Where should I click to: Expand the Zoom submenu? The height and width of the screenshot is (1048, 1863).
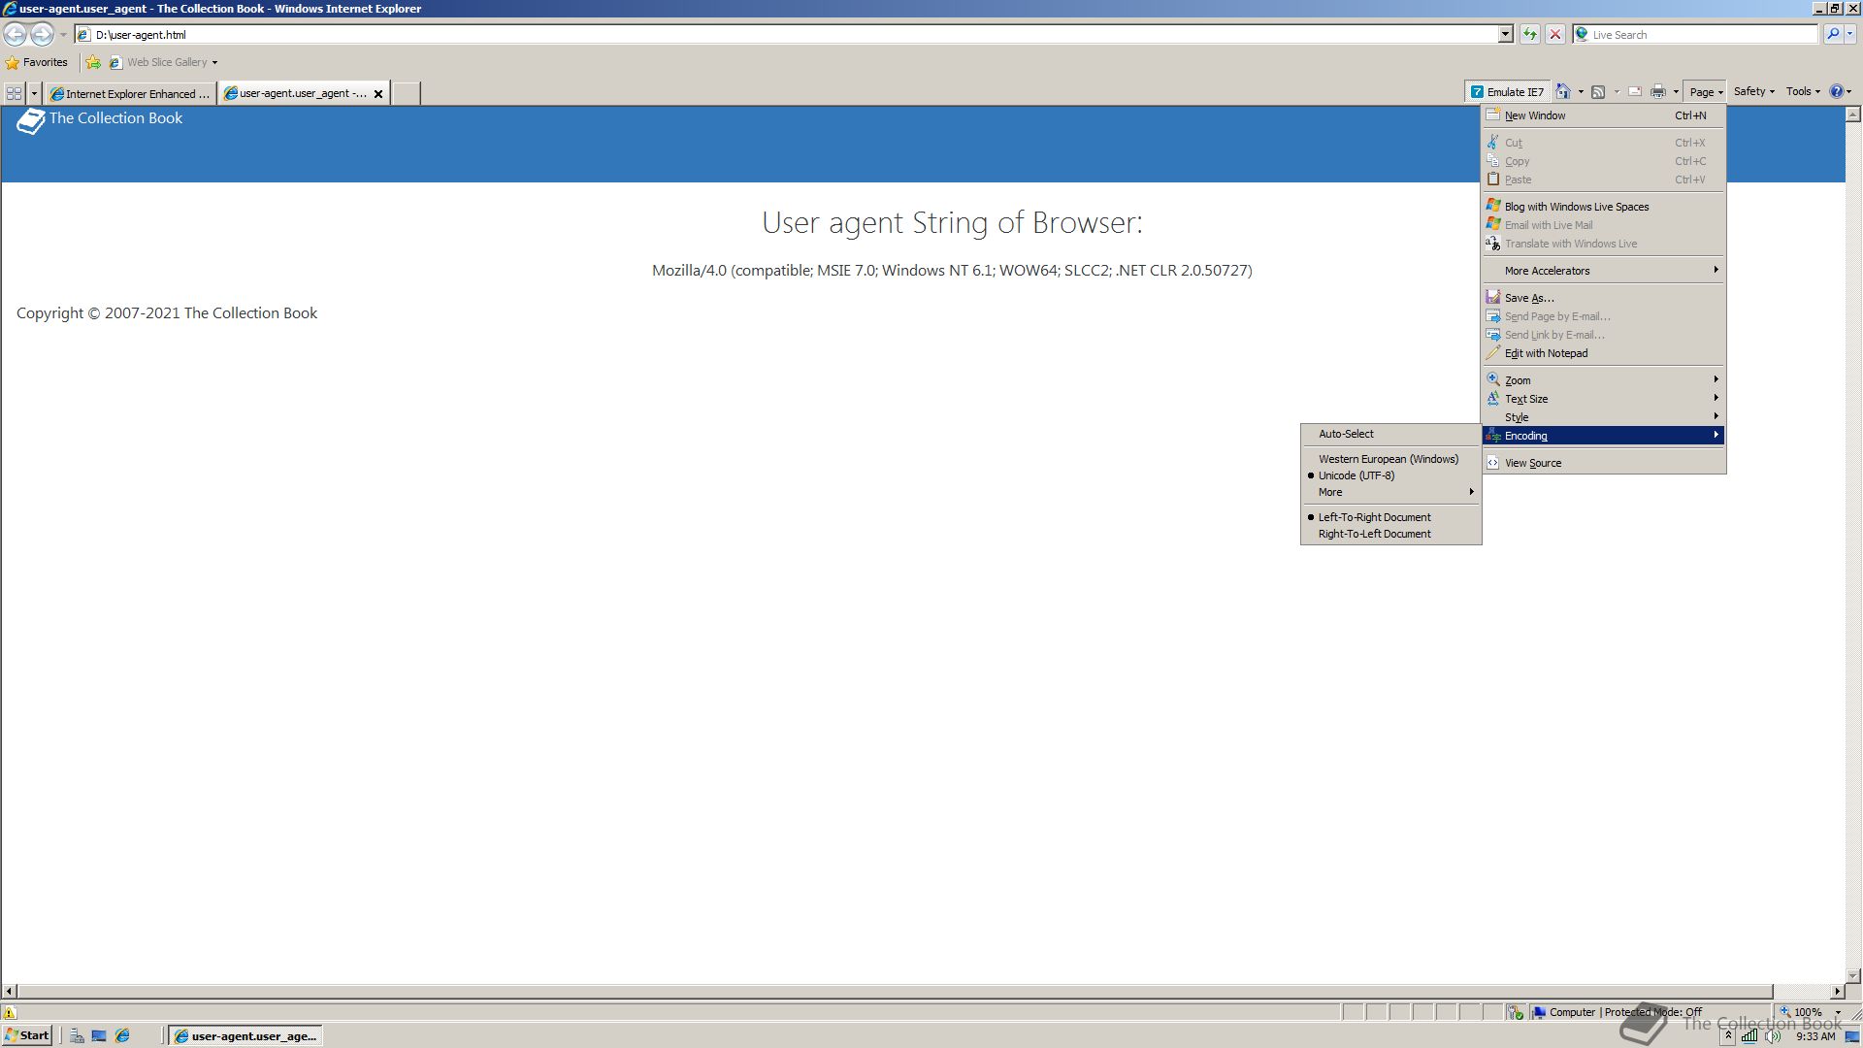coord(1604,380)
